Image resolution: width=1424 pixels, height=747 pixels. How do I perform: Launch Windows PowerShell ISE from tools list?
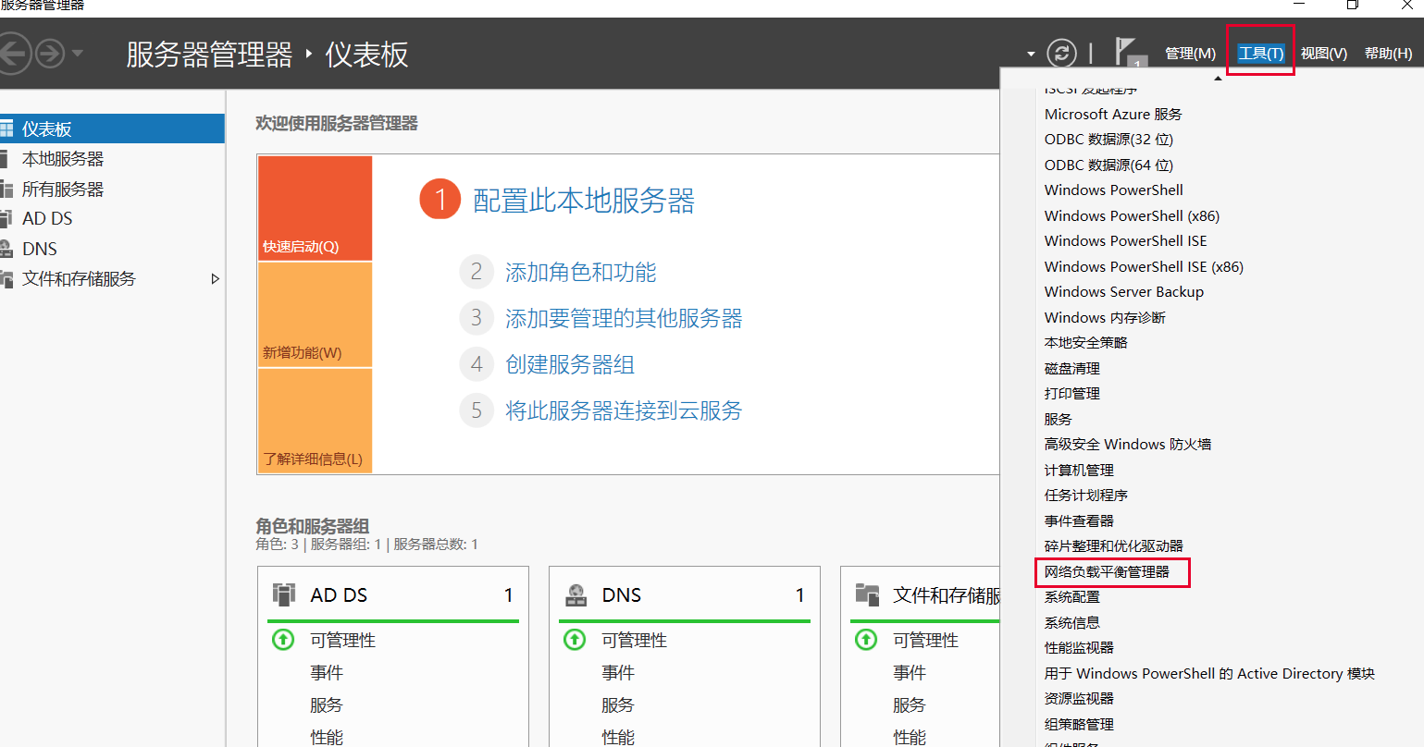click(x=1125, y=241)
